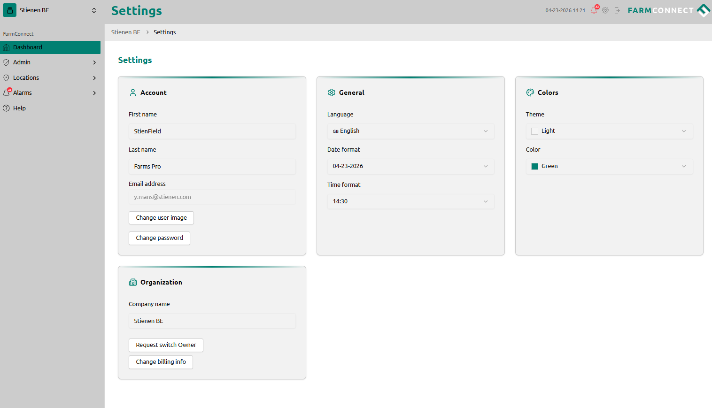Click the First name input field
The width and height of the screenshot is (712, 408).
(x=212, y=131)
